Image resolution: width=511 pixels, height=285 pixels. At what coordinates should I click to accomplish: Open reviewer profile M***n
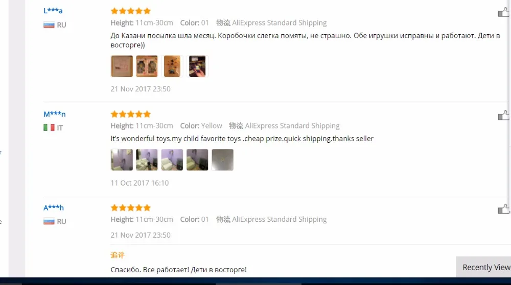(x=55, y=114)
